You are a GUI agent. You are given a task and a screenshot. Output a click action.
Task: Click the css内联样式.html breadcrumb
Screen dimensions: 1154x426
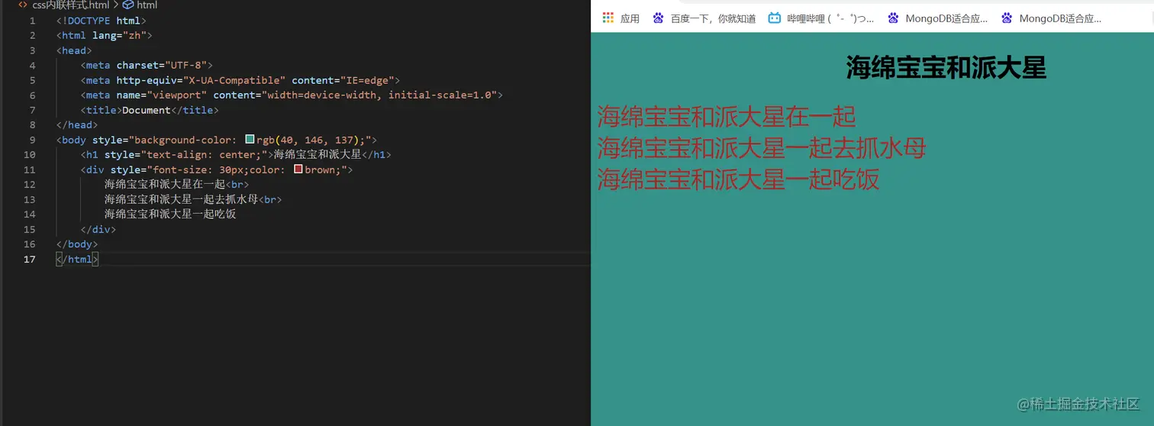click(71, 5)
